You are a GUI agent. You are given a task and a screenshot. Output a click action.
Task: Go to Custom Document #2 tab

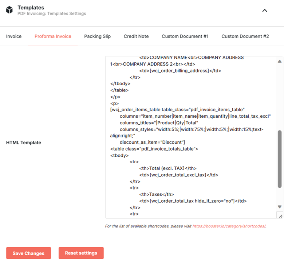click(245, 36)
